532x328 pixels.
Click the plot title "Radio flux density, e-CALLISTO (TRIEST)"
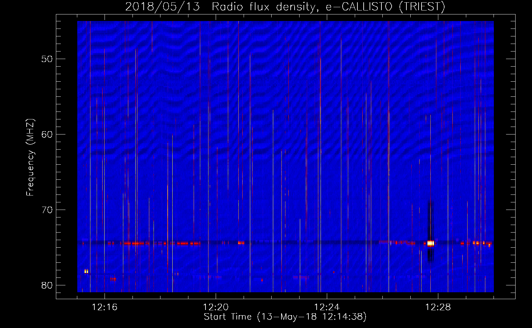tap(328, 7)
